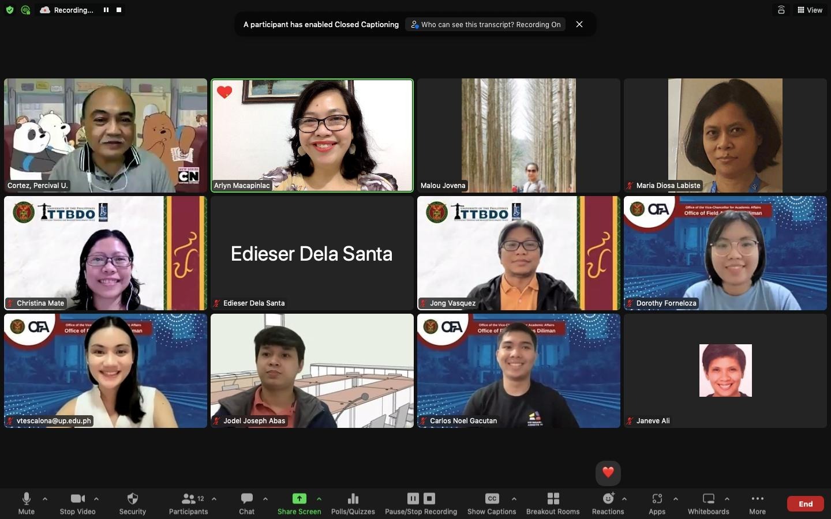Viewport: 831px width, 519px height.
Task: Pause the recording from the top bar
Action: (106, 10)
